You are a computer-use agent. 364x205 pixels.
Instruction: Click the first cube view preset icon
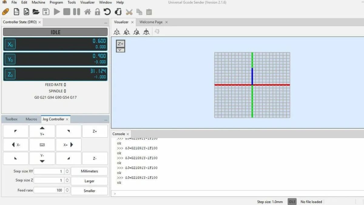[117, 32]
